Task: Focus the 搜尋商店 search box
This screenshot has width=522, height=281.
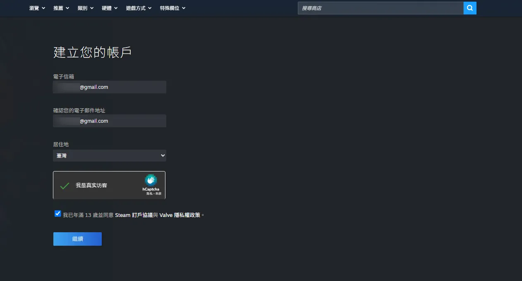Action: pos(381,8)
